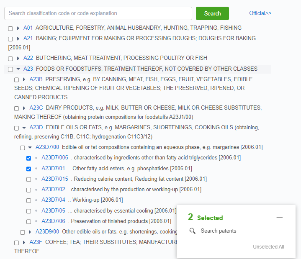Viewport: 301px width, 259px height.
Task: Expand the A23B Preserving node
Action: (x=24, y=79)
